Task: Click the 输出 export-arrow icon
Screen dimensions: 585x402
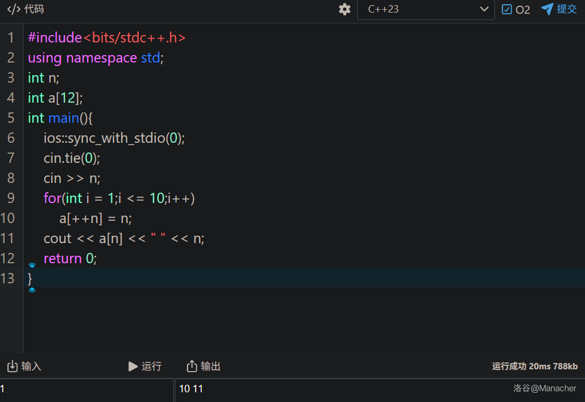Action: click(x=192, y=366)
